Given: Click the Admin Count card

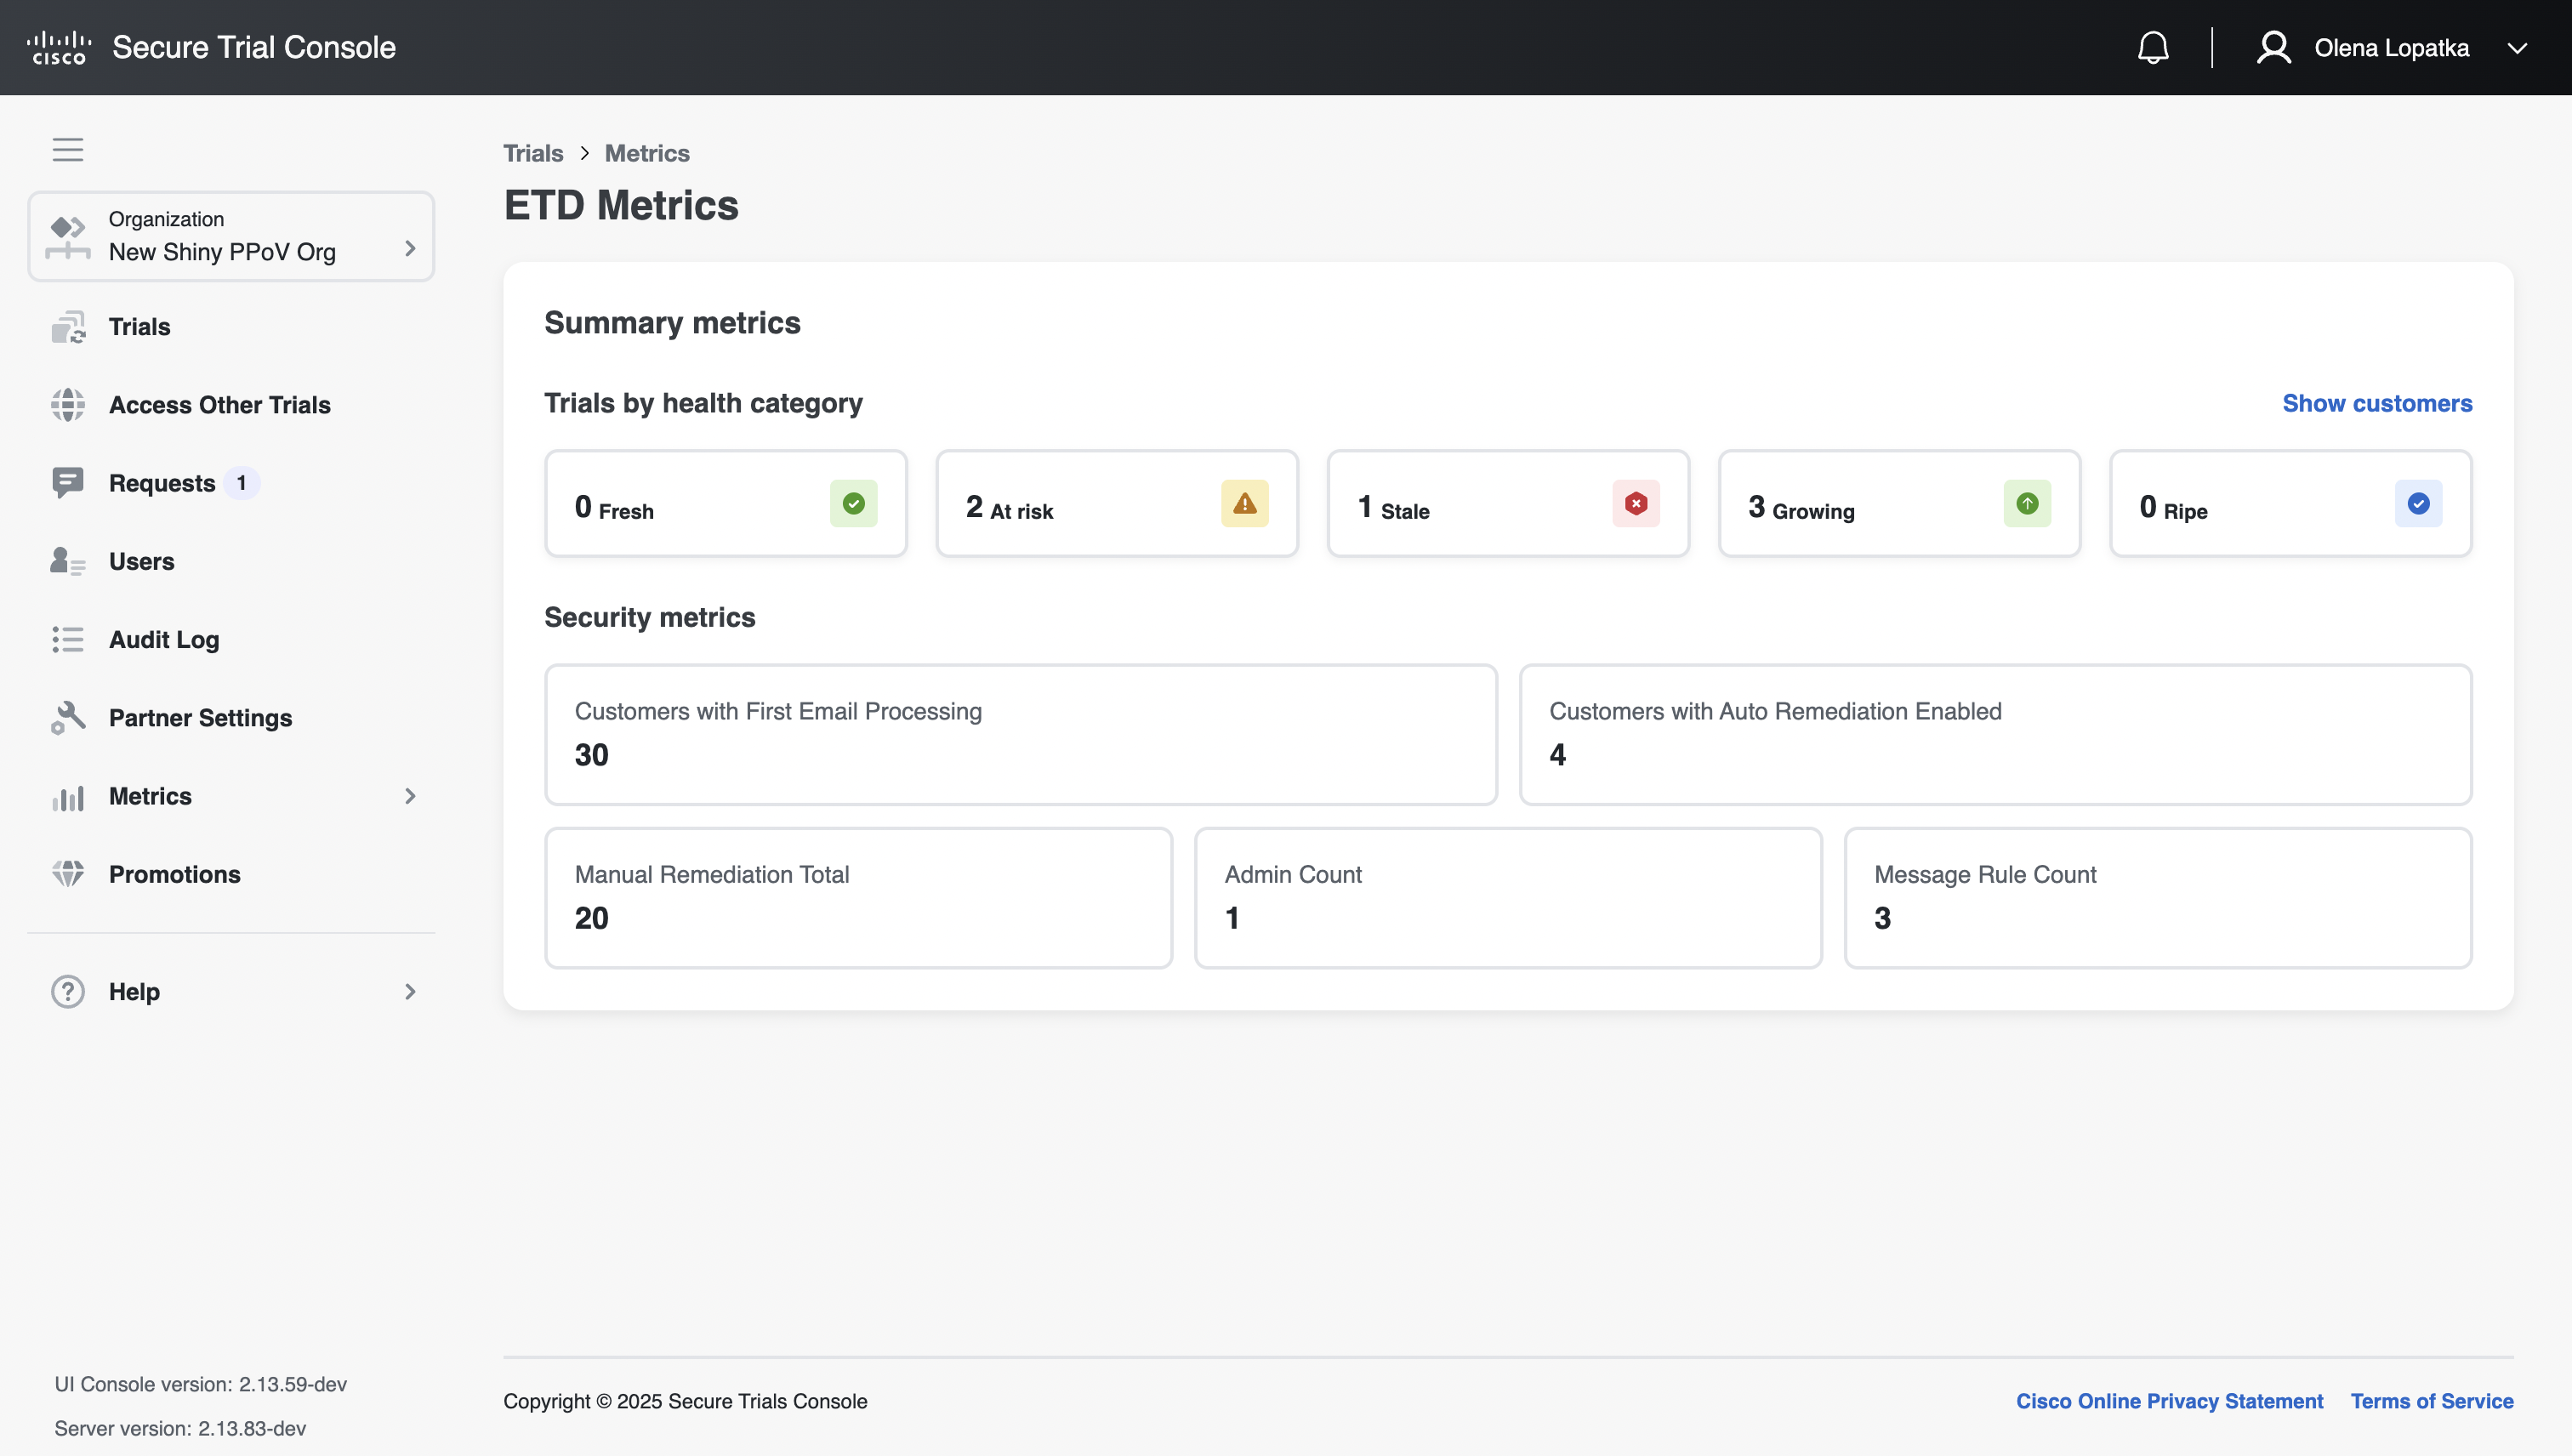Looking at the screenshot, I should (x=1508, y=898).
